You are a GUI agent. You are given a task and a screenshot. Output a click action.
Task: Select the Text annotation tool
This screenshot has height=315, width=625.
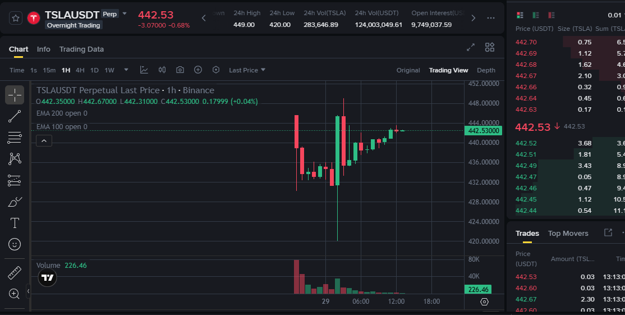(x=15, y=223)
